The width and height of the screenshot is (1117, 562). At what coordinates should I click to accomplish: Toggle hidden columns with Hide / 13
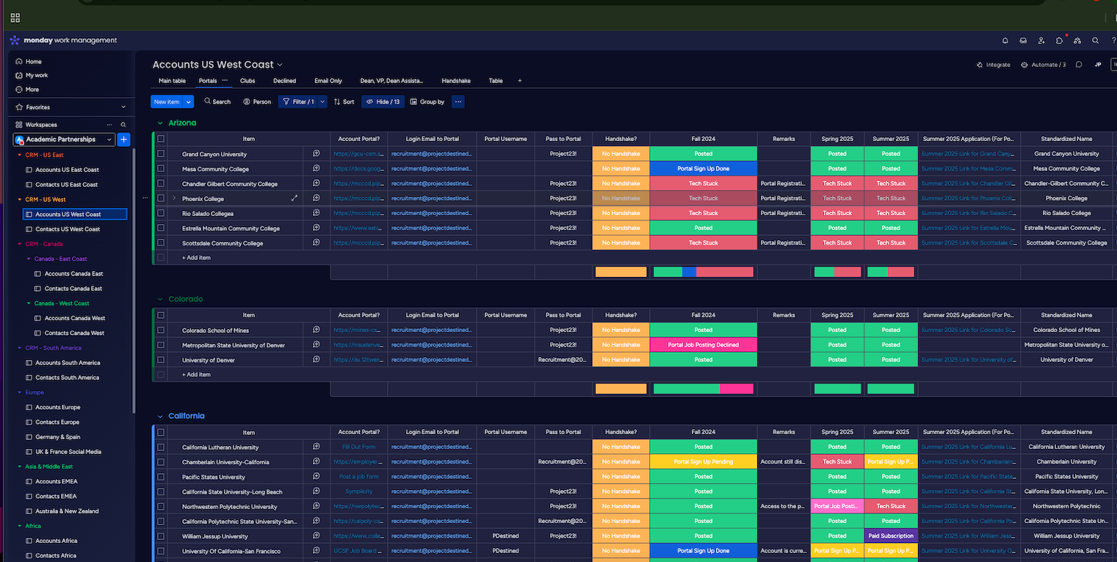383,102
